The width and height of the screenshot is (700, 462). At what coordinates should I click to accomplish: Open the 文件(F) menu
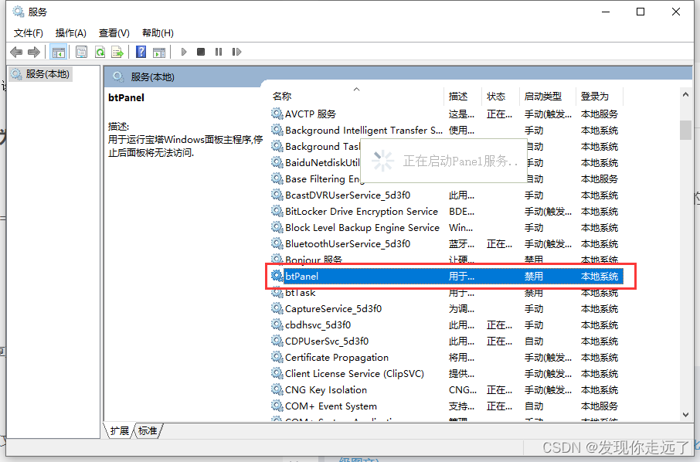(28, 33)
